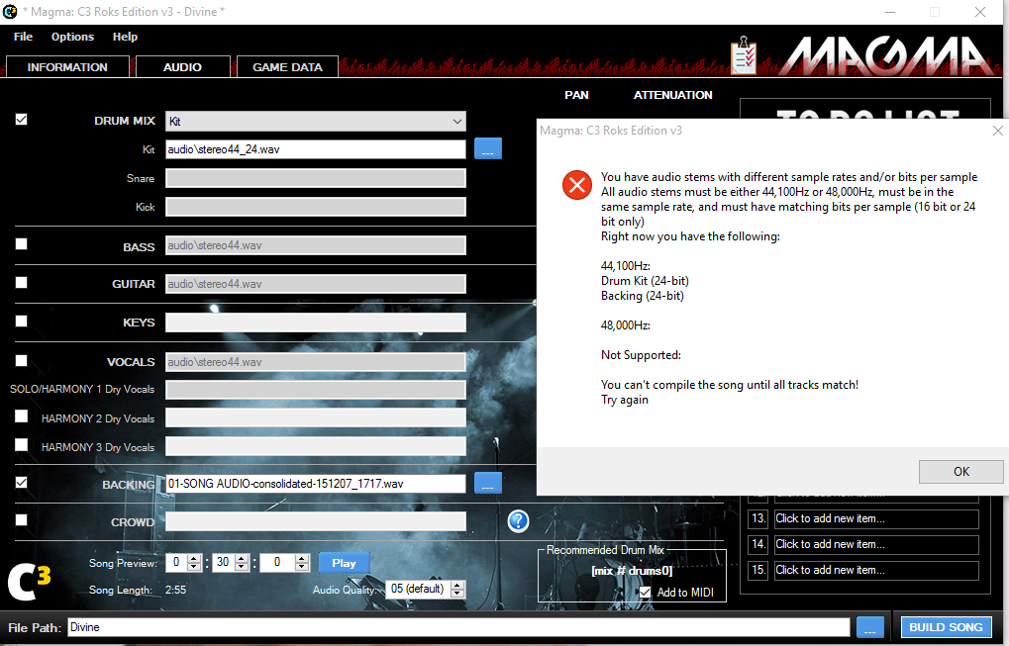1009x646 pixels.
Task: Click the Song Preview milliseconds stepper arrows
Action: tap(302, 563)
